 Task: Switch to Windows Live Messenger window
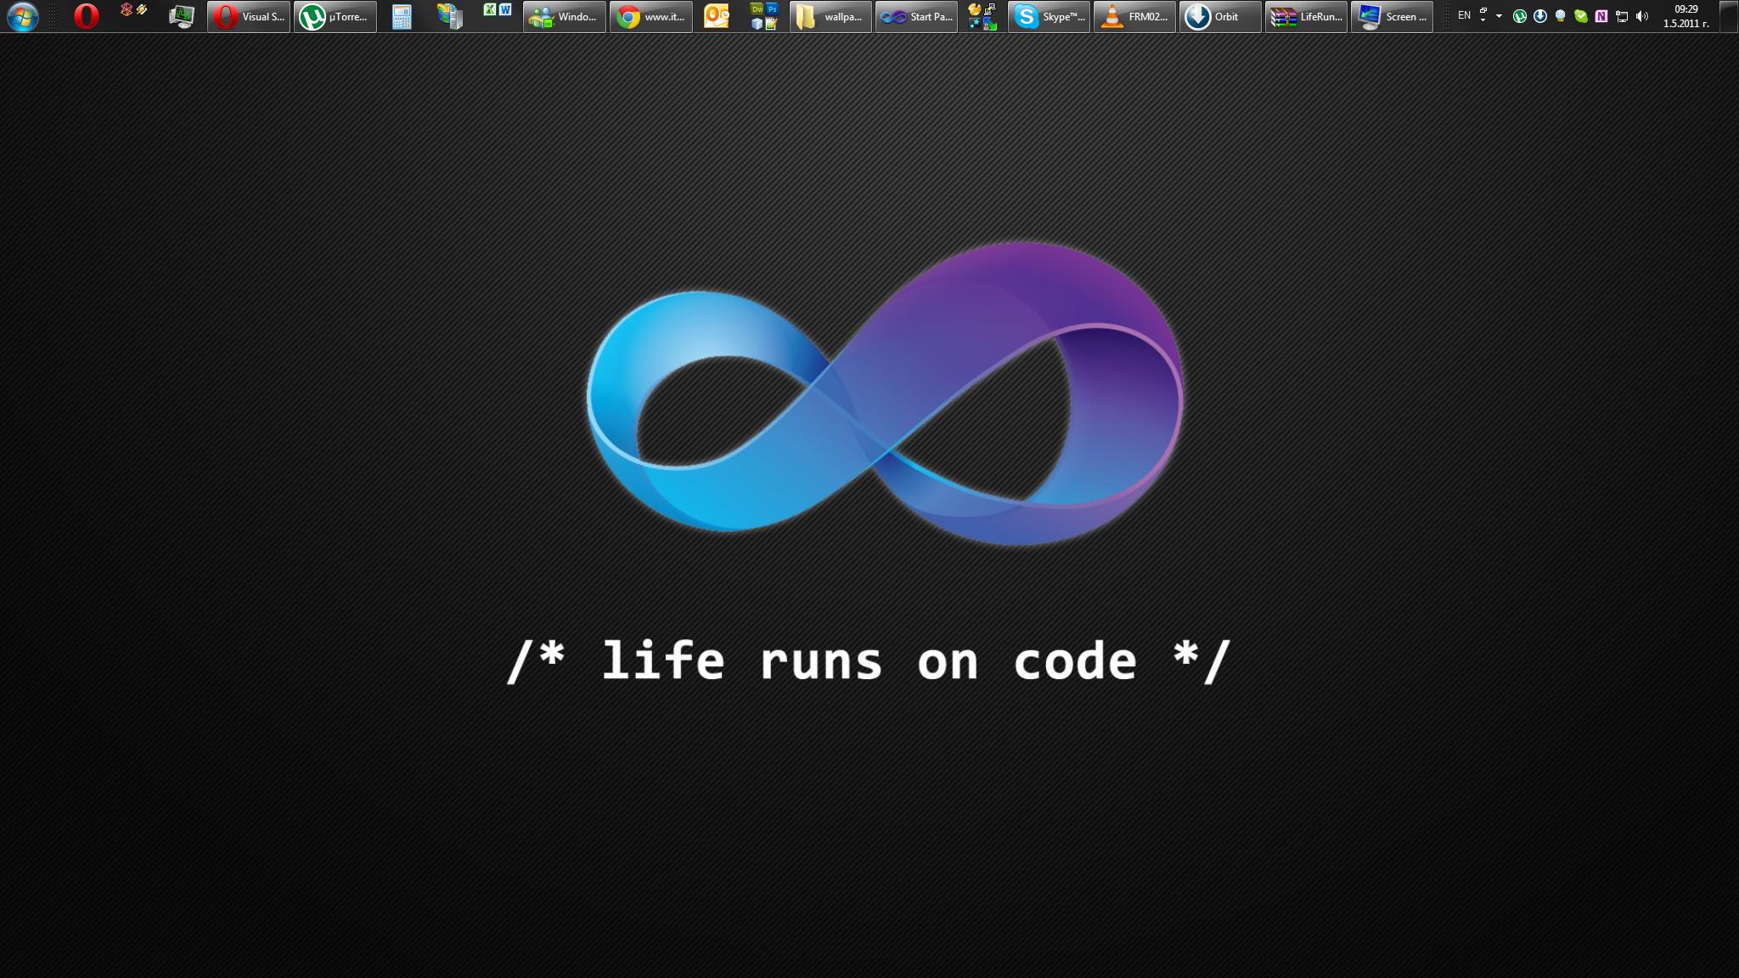[565, 16]
